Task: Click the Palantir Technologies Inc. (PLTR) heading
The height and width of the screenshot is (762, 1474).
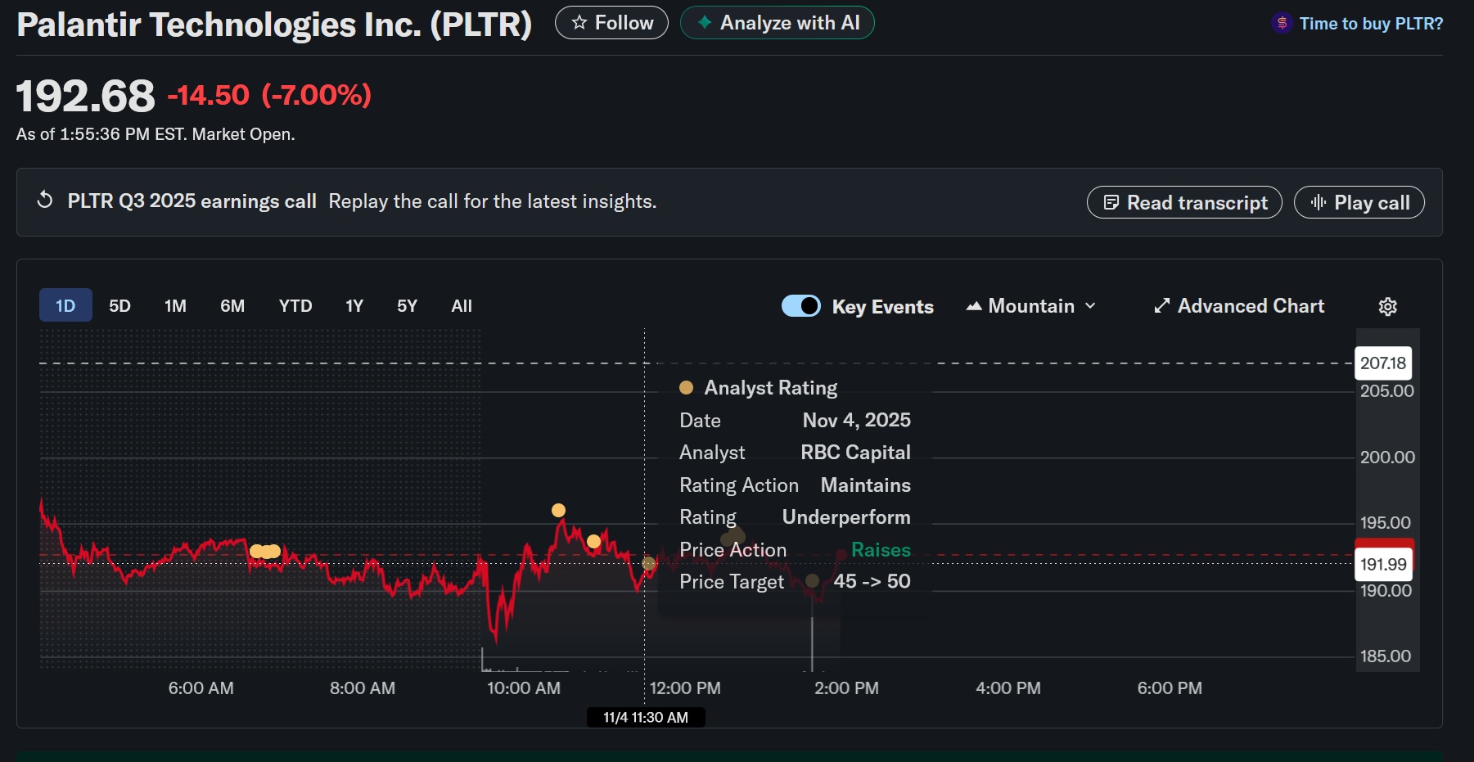Action: pos(274,25)
